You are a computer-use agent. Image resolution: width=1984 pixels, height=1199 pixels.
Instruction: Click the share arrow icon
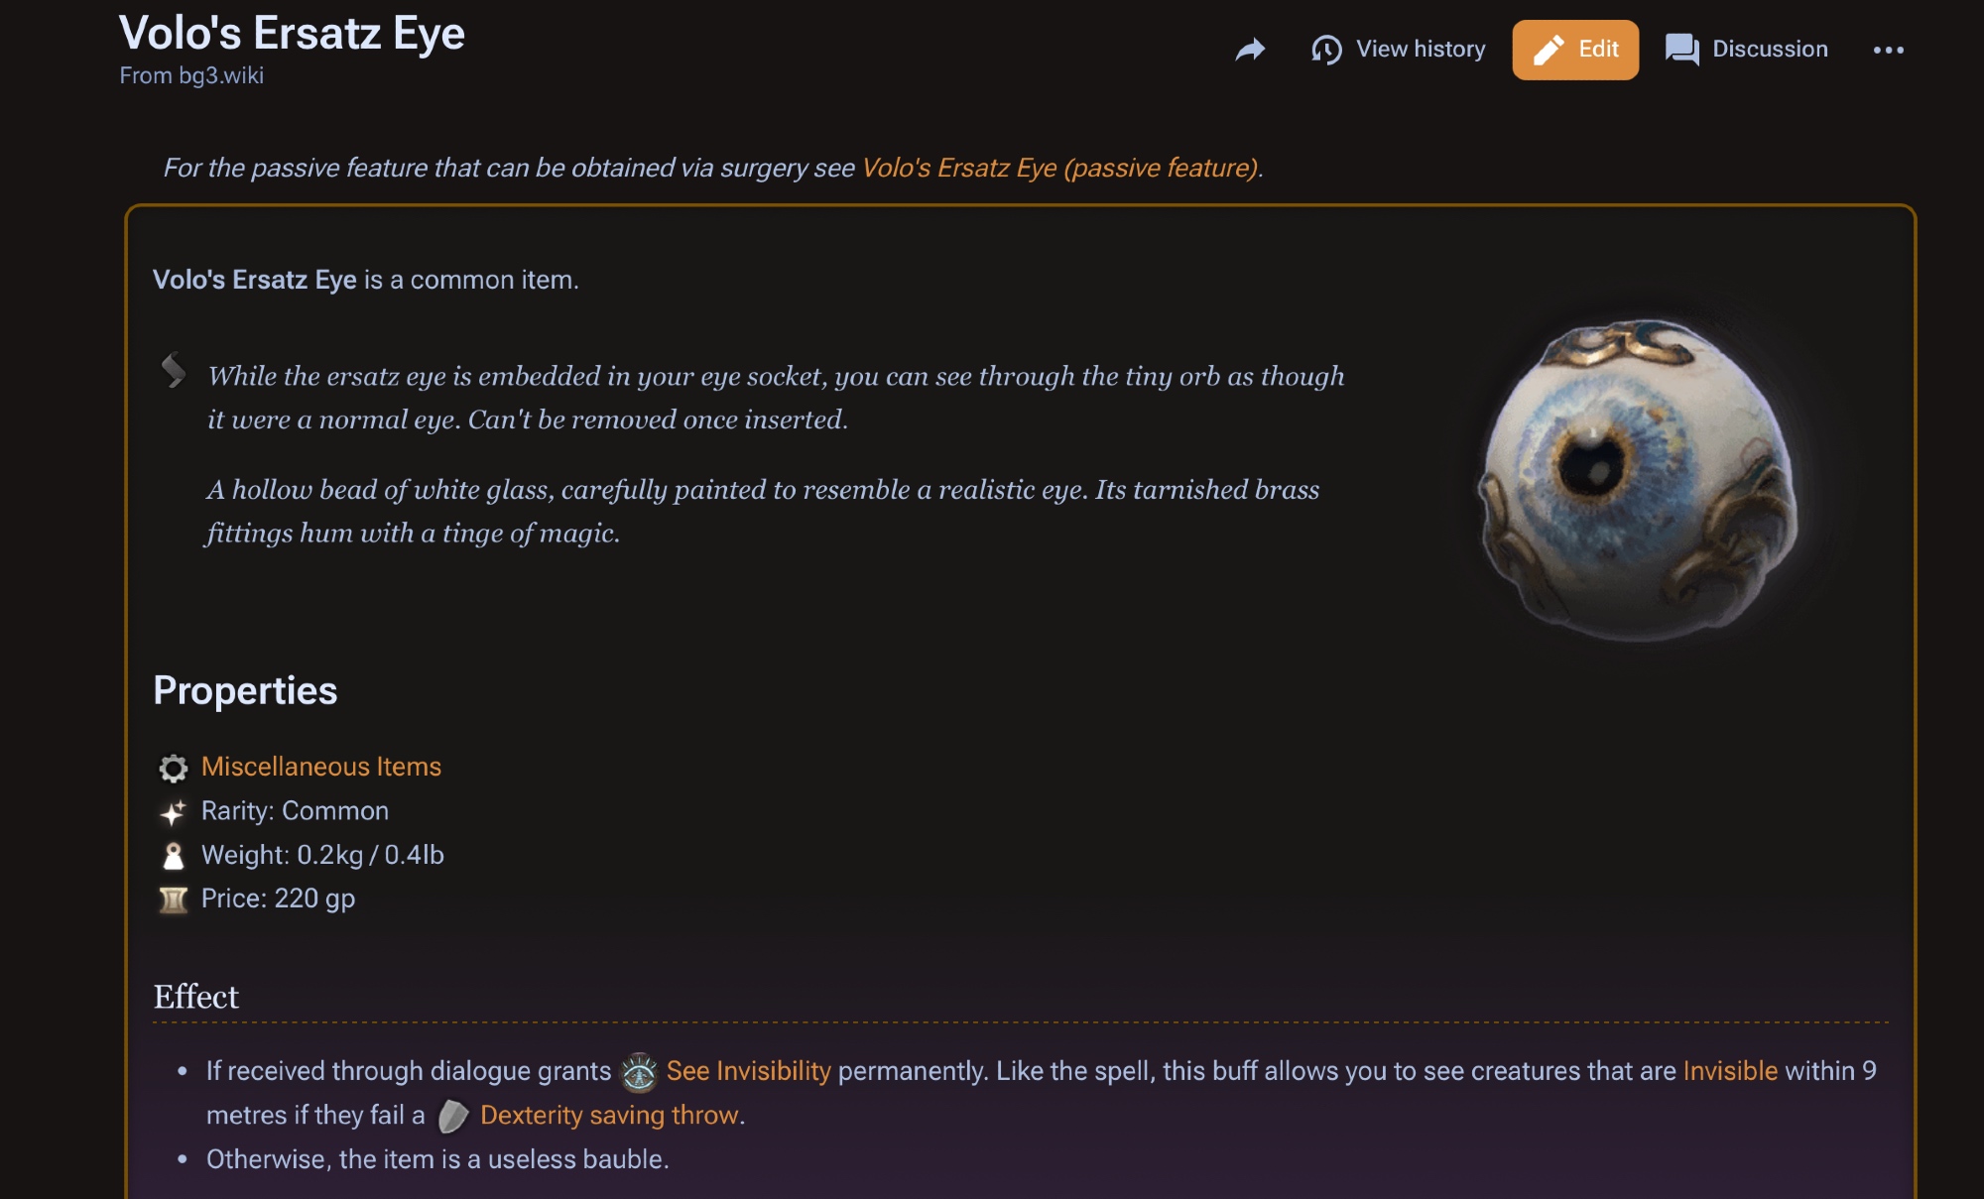(1250, 50)
